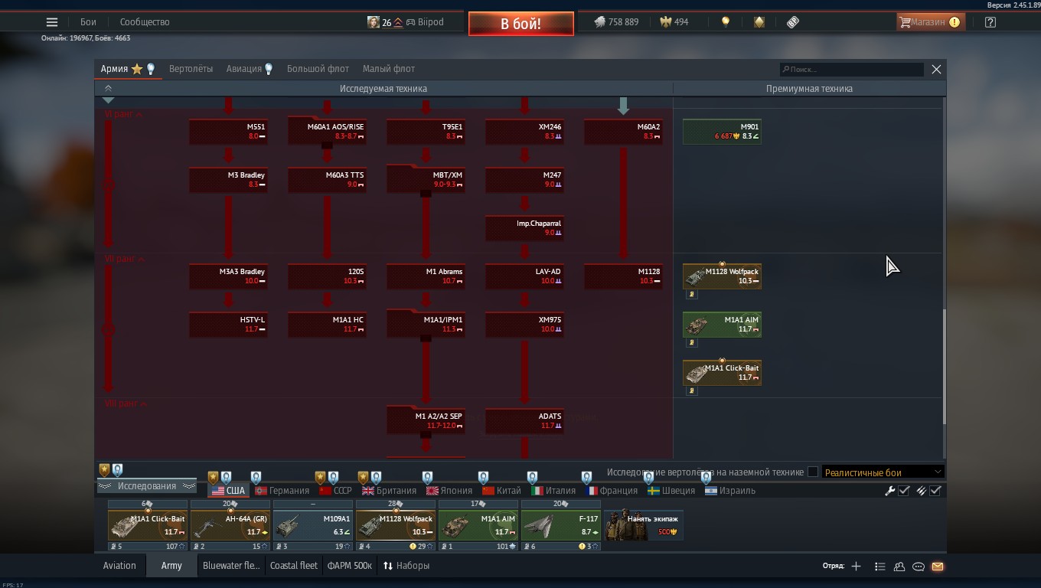Open the Golden Eagles balance icon
This screenshot has height=588, width=1041.
click(665, 22)
